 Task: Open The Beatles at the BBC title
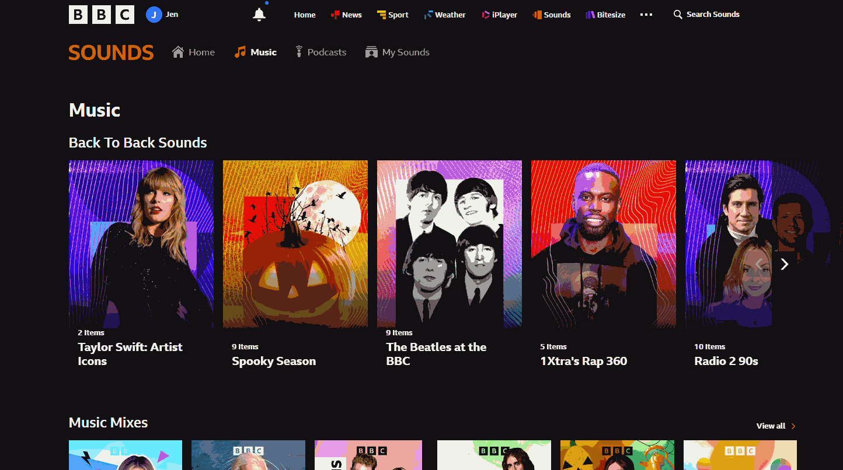tap(436, 354)
